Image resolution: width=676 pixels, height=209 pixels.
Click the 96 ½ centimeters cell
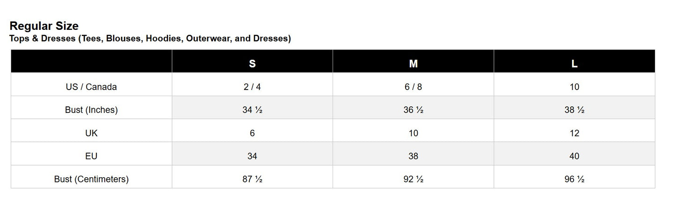coord(574,179)
